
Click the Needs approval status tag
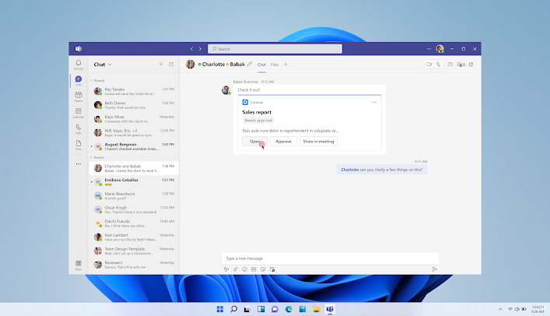click(258, 121)
